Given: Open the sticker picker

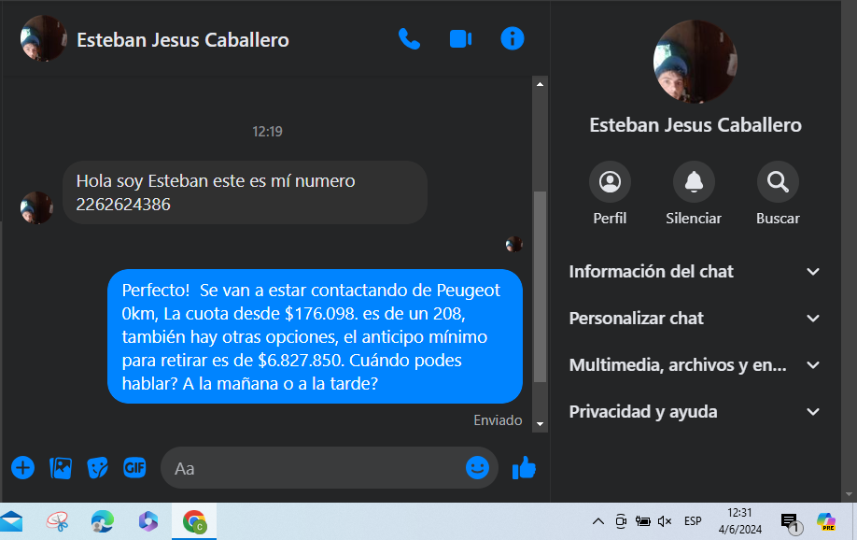Looking at the screenshot, I should point(97,468).
